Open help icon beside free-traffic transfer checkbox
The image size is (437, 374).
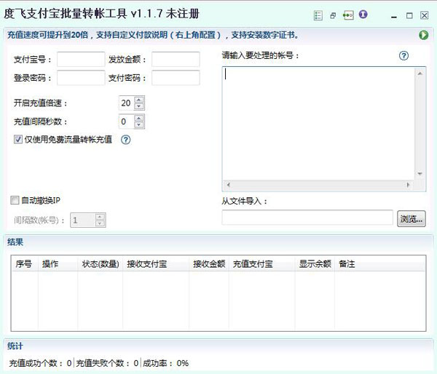pos(126,140)
